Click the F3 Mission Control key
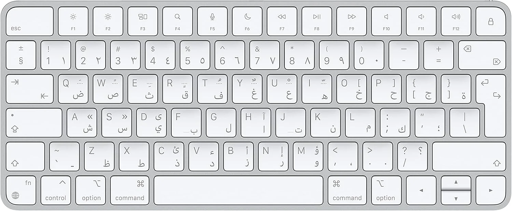This screenshot has width=512, height=211. [143, 21]
